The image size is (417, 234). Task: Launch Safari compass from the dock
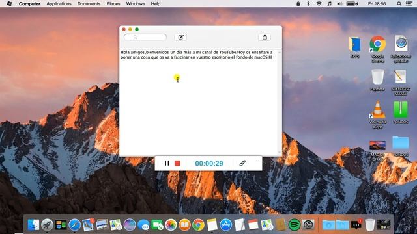[75, 225]
